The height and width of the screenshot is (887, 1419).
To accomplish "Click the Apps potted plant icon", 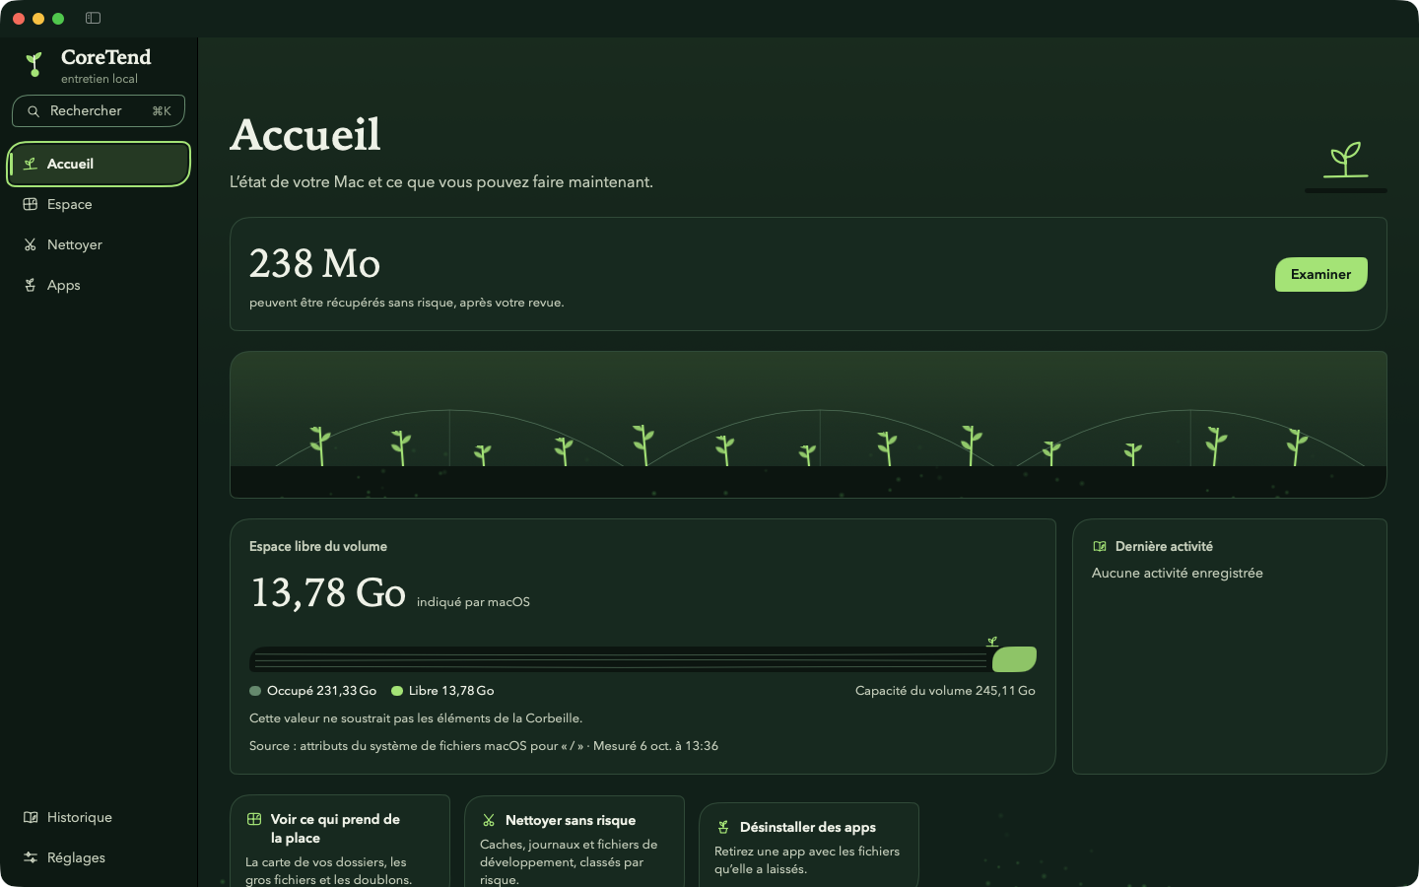I will (31, 285).
